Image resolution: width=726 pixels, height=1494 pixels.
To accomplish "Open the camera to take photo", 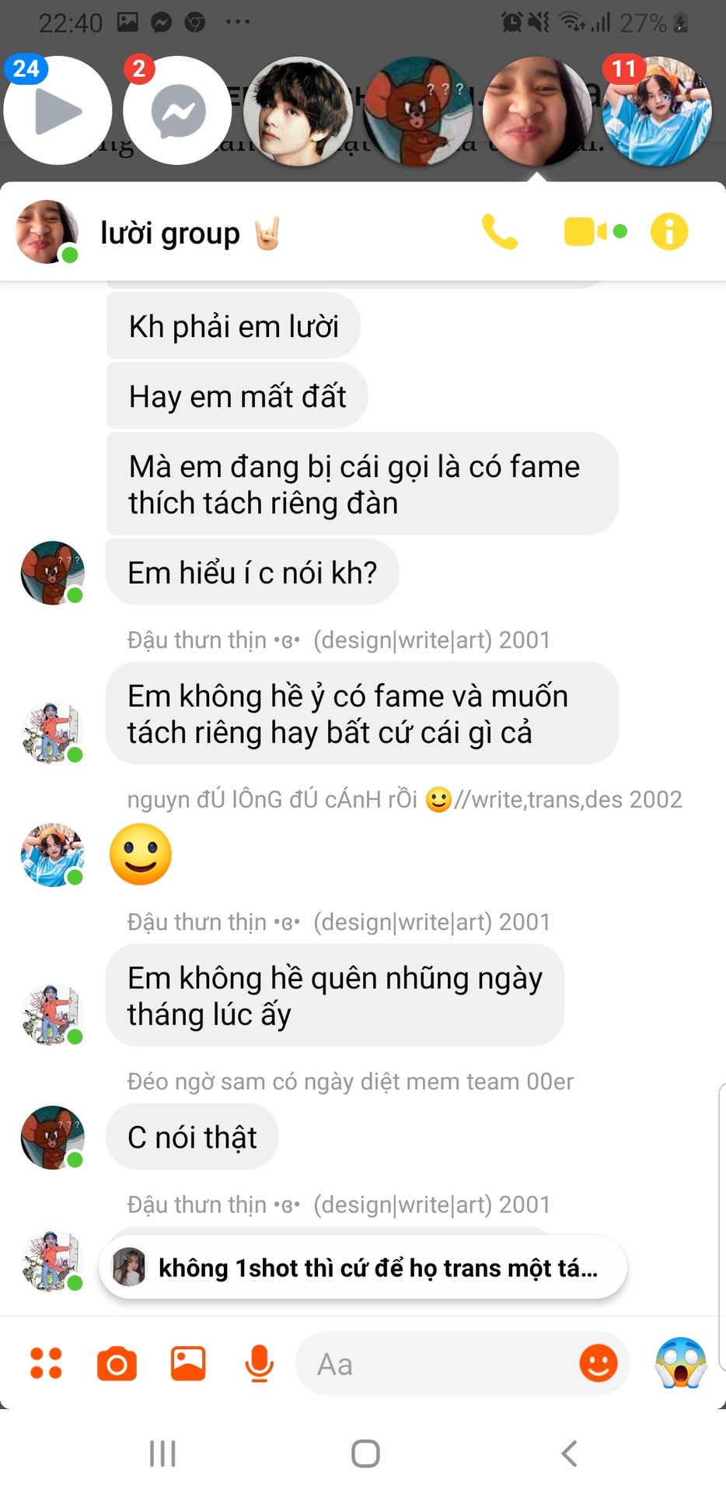I will [117, 1364].
